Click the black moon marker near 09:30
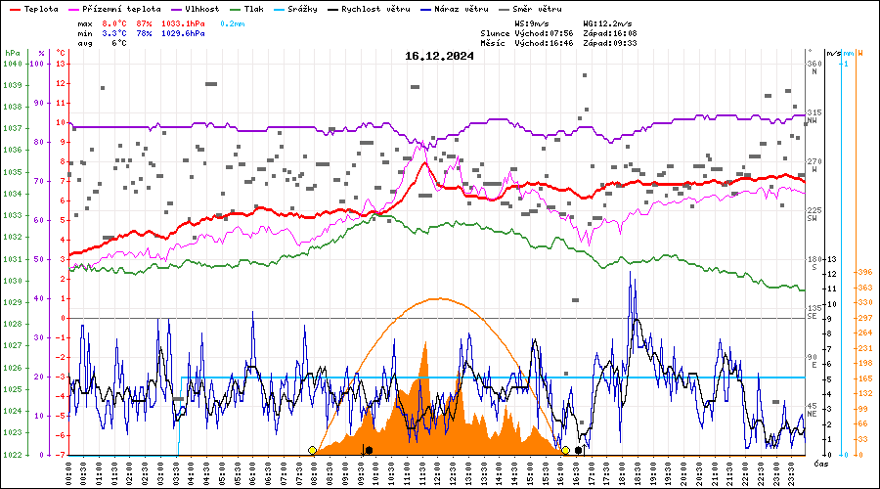Viewport: 880px width, 489px height. (368, 450)
